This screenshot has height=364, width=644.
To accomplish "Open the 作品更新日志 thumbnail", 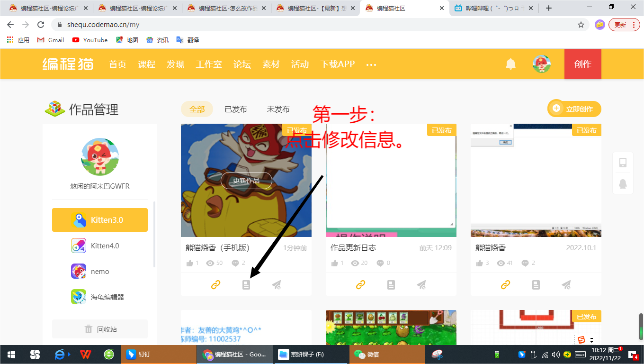I will [391, 180].
